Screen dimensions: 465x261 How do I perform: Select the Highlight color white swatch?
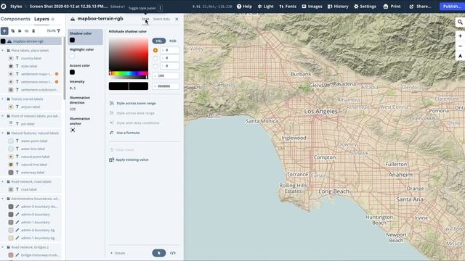tap(73, 57)
